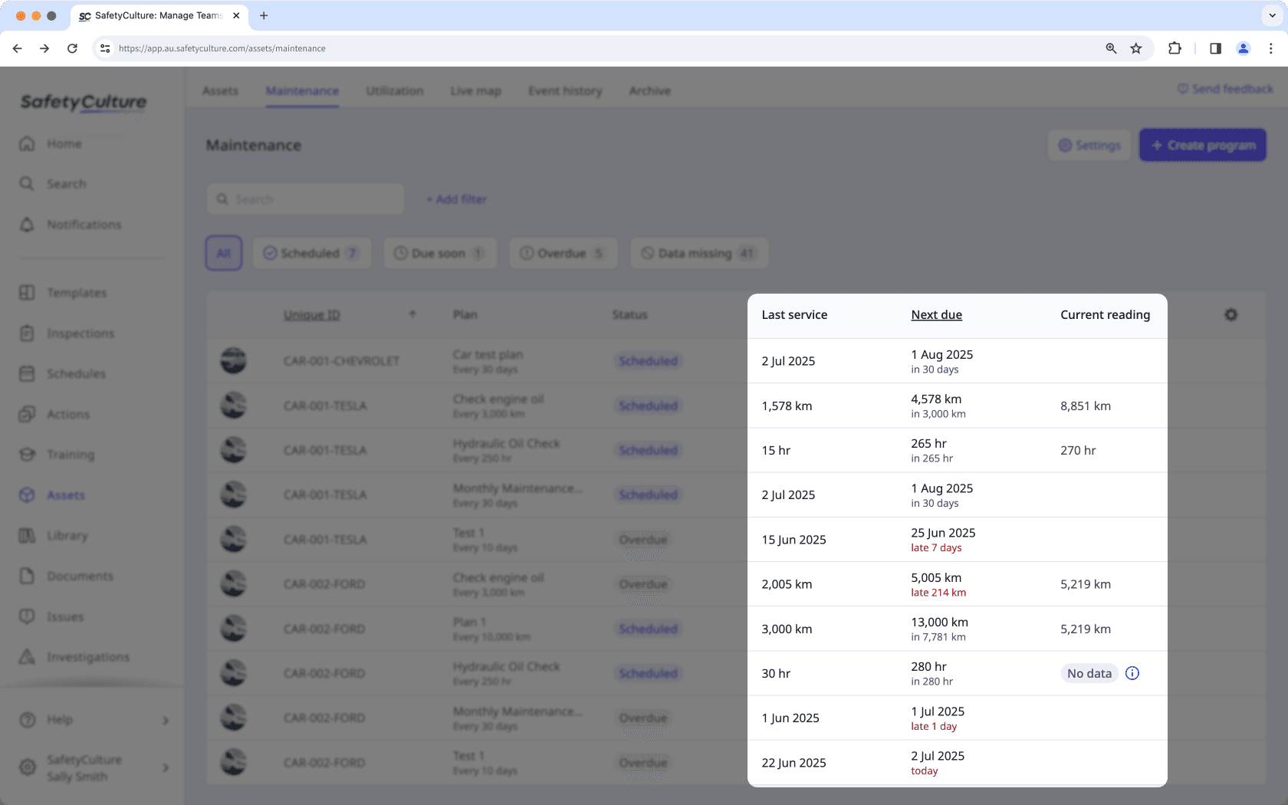Click the Create program button
This screenshot has height=805, width=1288.
click(1202, 144)
